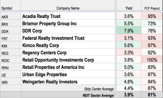Click Kimco Realty Corp's 97% payout cell
Screen dimensions: 163x98
coord(152,45)
